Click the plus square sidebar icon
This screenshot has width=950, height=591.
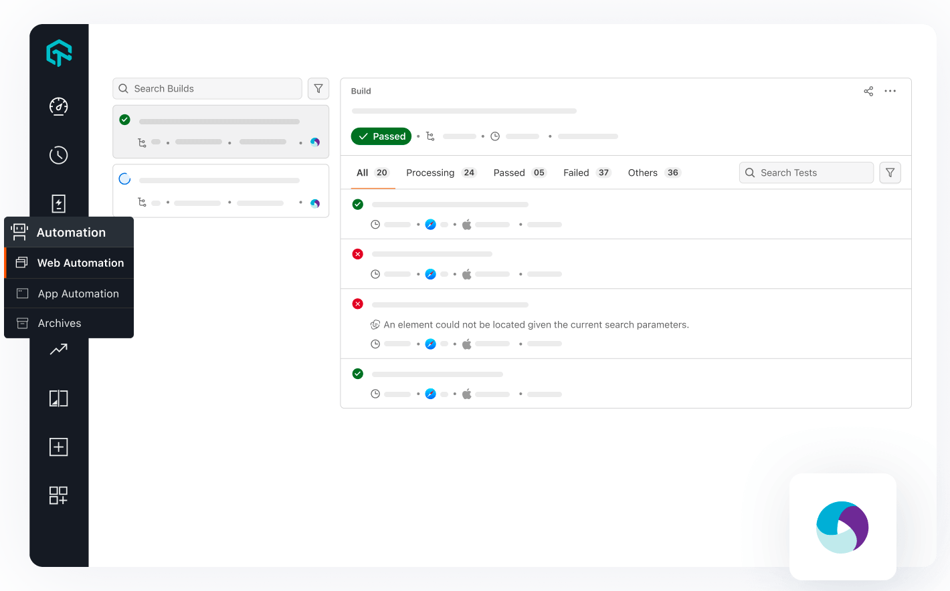pos(59,447)
